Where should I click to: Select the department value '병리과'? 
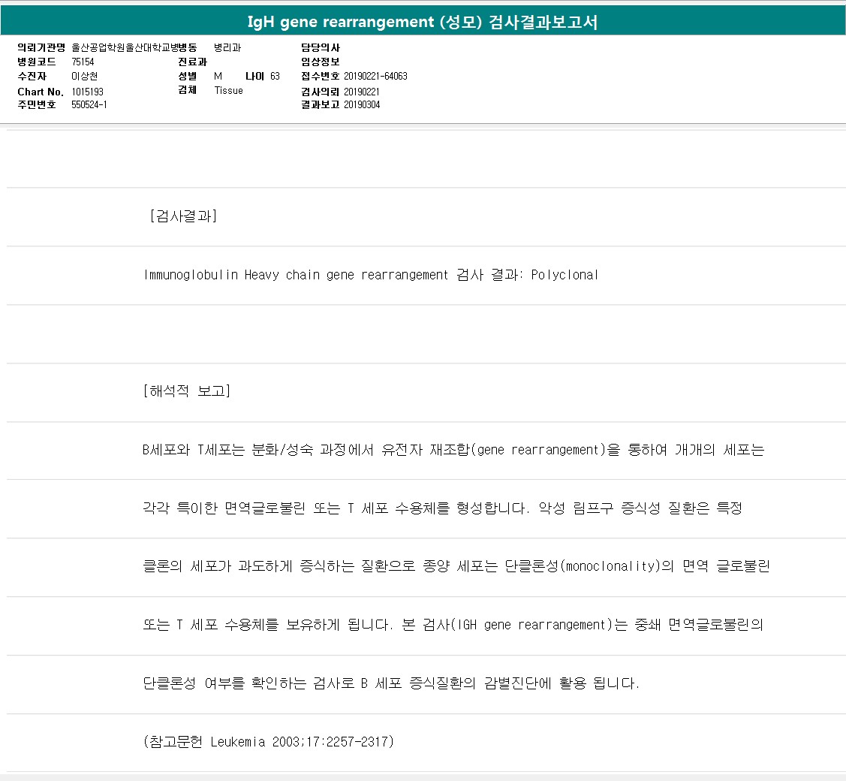click(227, 47)
